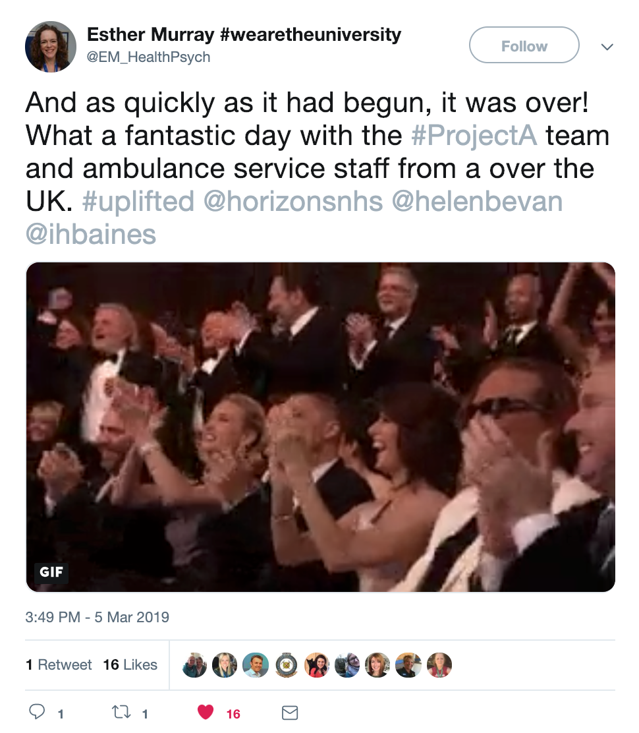The height and width of the screenshot is (733, 639).
Task: Click the retweet arrows icon
Action: click(x=121, y=713)
